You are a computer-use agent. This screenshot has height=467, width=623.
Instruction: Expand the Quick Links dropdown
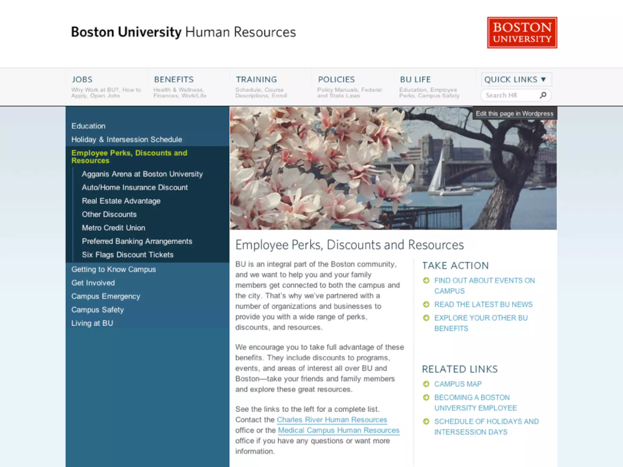pyautogui.click(x=516, y=79)
